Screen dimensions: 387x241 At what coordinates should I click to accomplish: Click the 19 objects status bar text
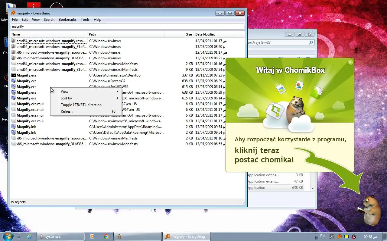[18, 202]
